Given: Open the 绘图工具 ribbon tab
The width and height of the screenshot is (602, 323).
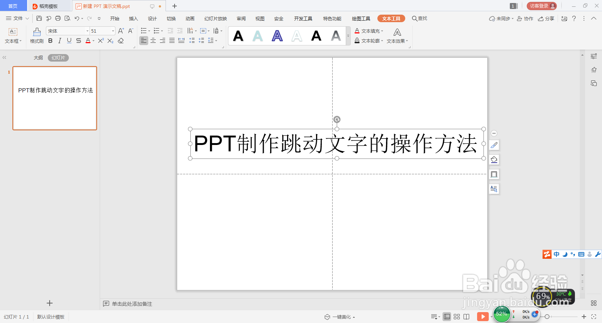Looking at the screenshot, I should [x=361, y=18].
